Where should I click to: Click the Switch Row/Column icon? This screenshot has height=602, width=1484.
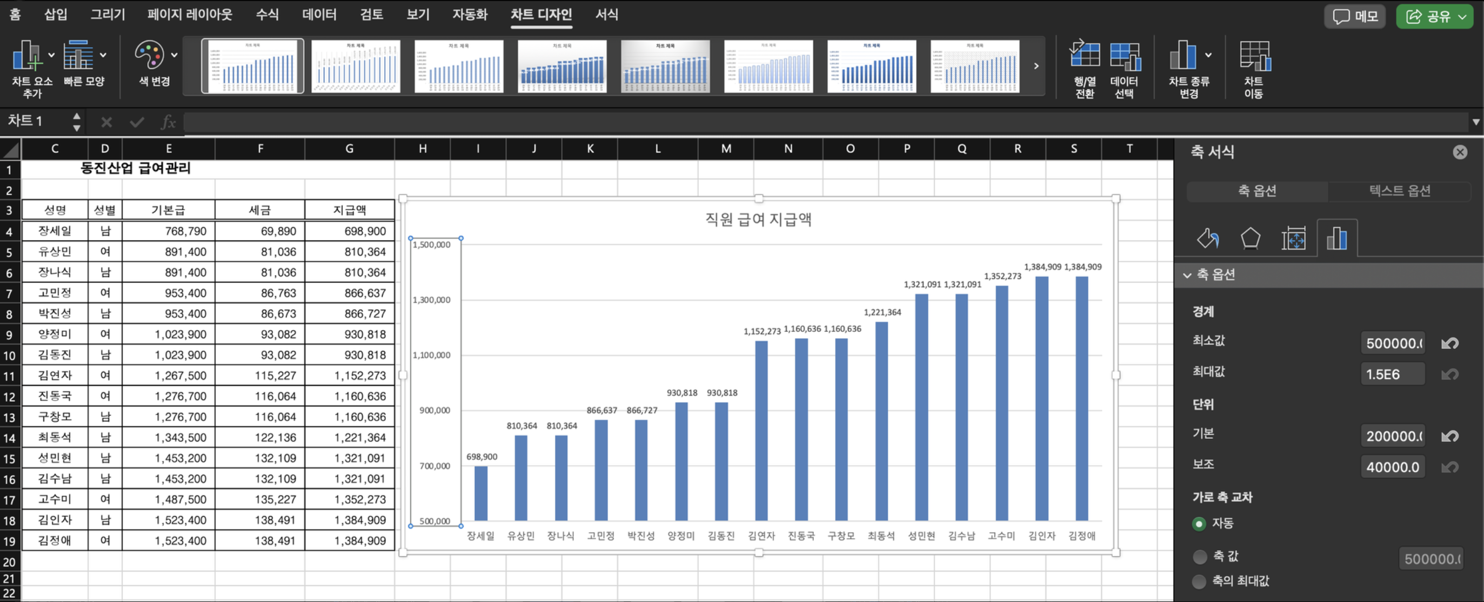coord(1084,55)
